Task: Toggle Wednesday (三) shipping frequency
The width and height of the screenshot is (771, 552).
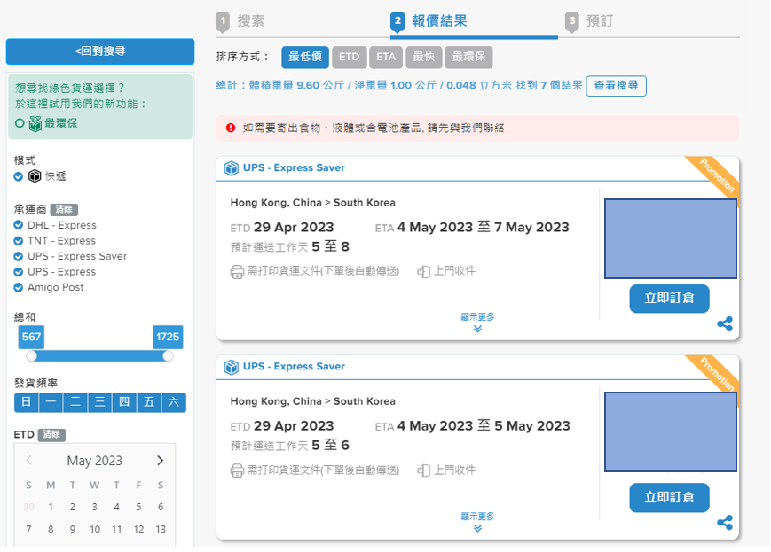Action: [x=100, y=402]
